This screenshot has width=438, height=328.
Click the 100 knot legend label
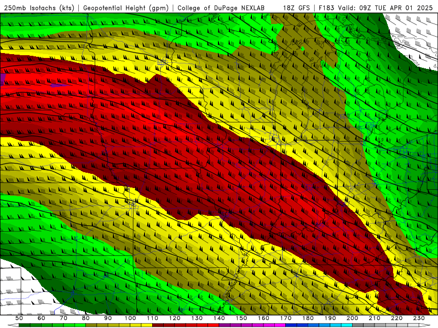[x=130, y=318]
